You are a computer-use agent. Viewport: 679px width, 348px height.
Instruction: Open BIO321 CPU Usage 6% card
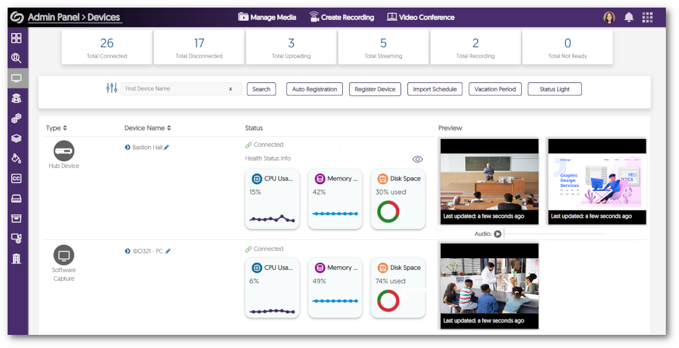(272, 288)
